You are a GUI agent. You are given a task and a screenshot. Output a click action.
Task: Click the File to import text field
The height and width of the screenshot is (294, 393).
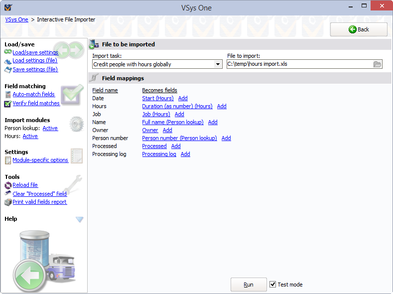tap(299, 64)
